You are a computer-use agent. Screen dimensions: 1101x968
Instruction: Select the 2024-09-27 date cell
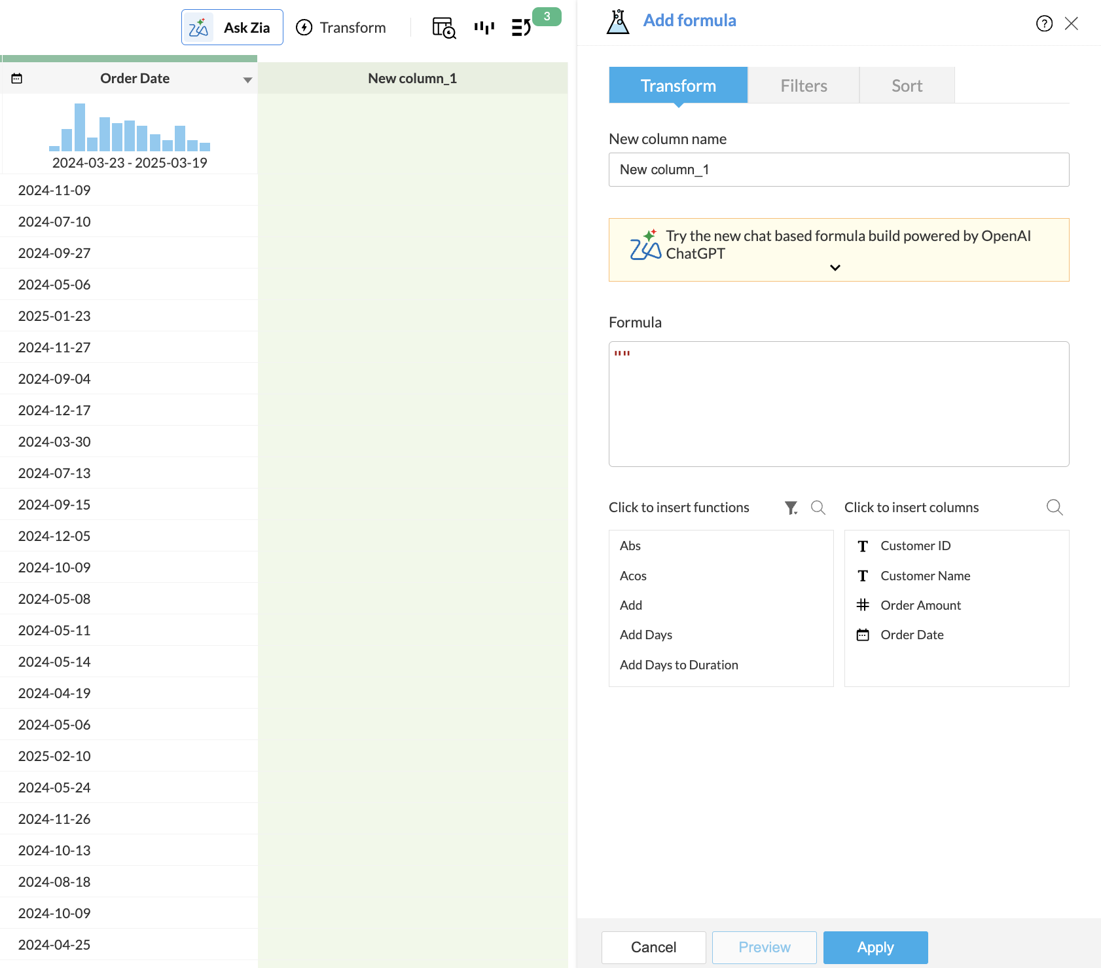coord(129,253)
